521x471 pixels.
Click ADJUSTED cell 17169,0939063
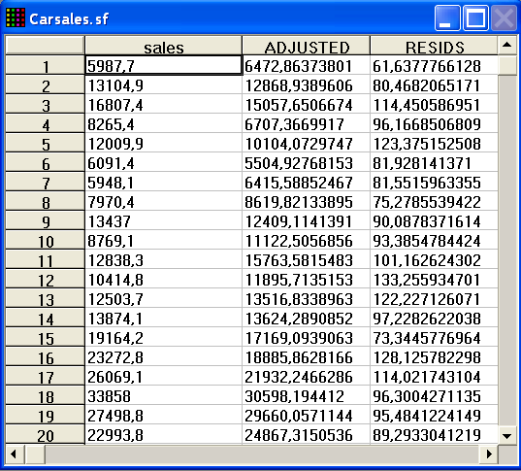(x=306, y=337)
